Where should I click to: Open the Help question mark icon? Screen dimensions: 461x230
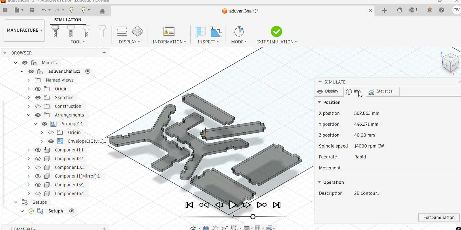tap(442, 10)
